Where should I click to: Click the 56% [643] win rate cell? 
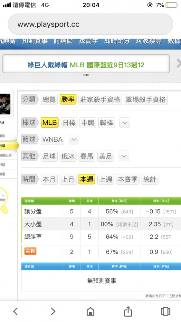[119, 211]
